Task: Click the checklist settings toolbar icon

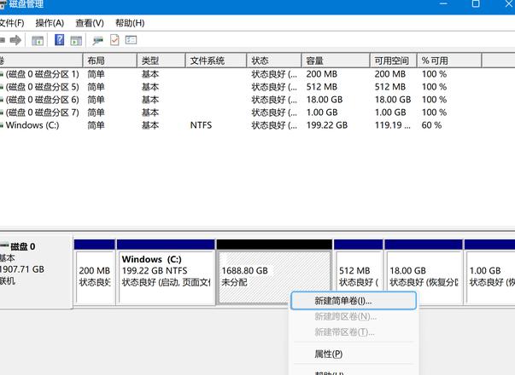Action: click(131, 40)
